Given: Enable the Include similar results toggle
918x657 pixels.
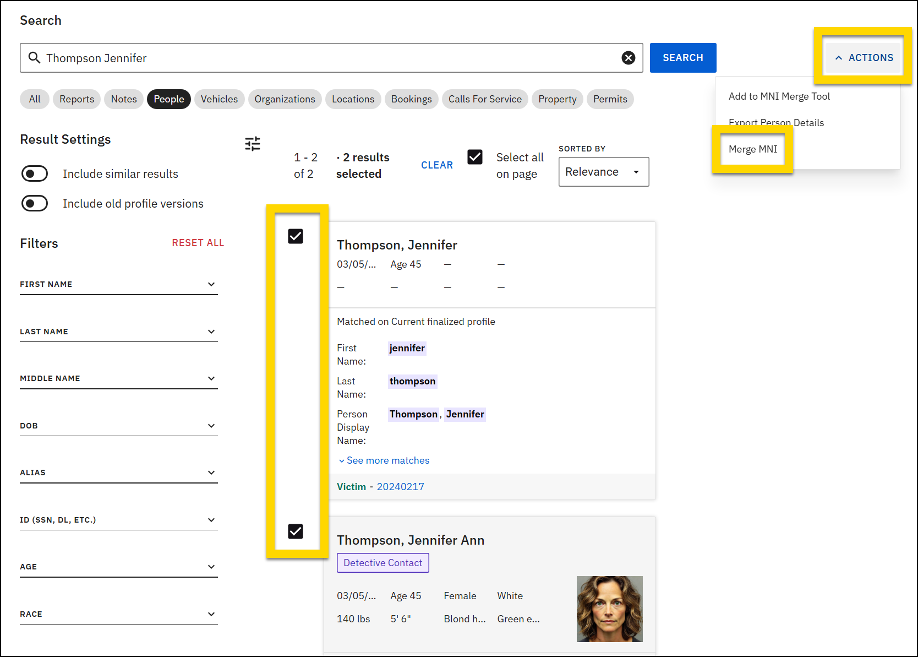Looking at the screenshot, I should click(34, 173).
